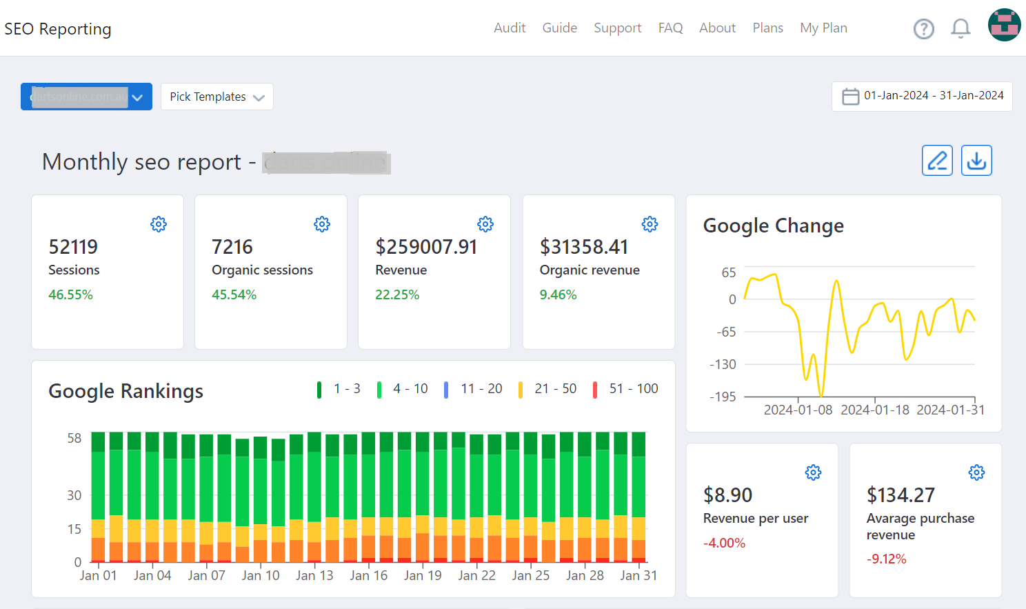Screen dimensions: 1026x609
Task: Click the 46.55% sessions change
Action: tap(70, 294)
